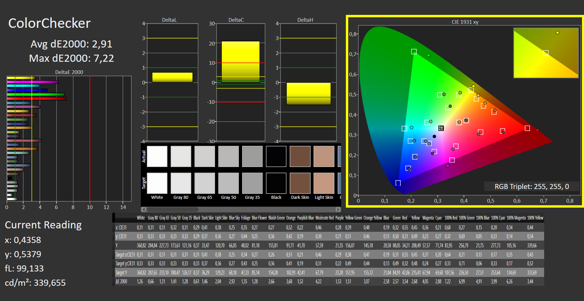
Task: Click the Target White swatch
Action: click(157, 183)
